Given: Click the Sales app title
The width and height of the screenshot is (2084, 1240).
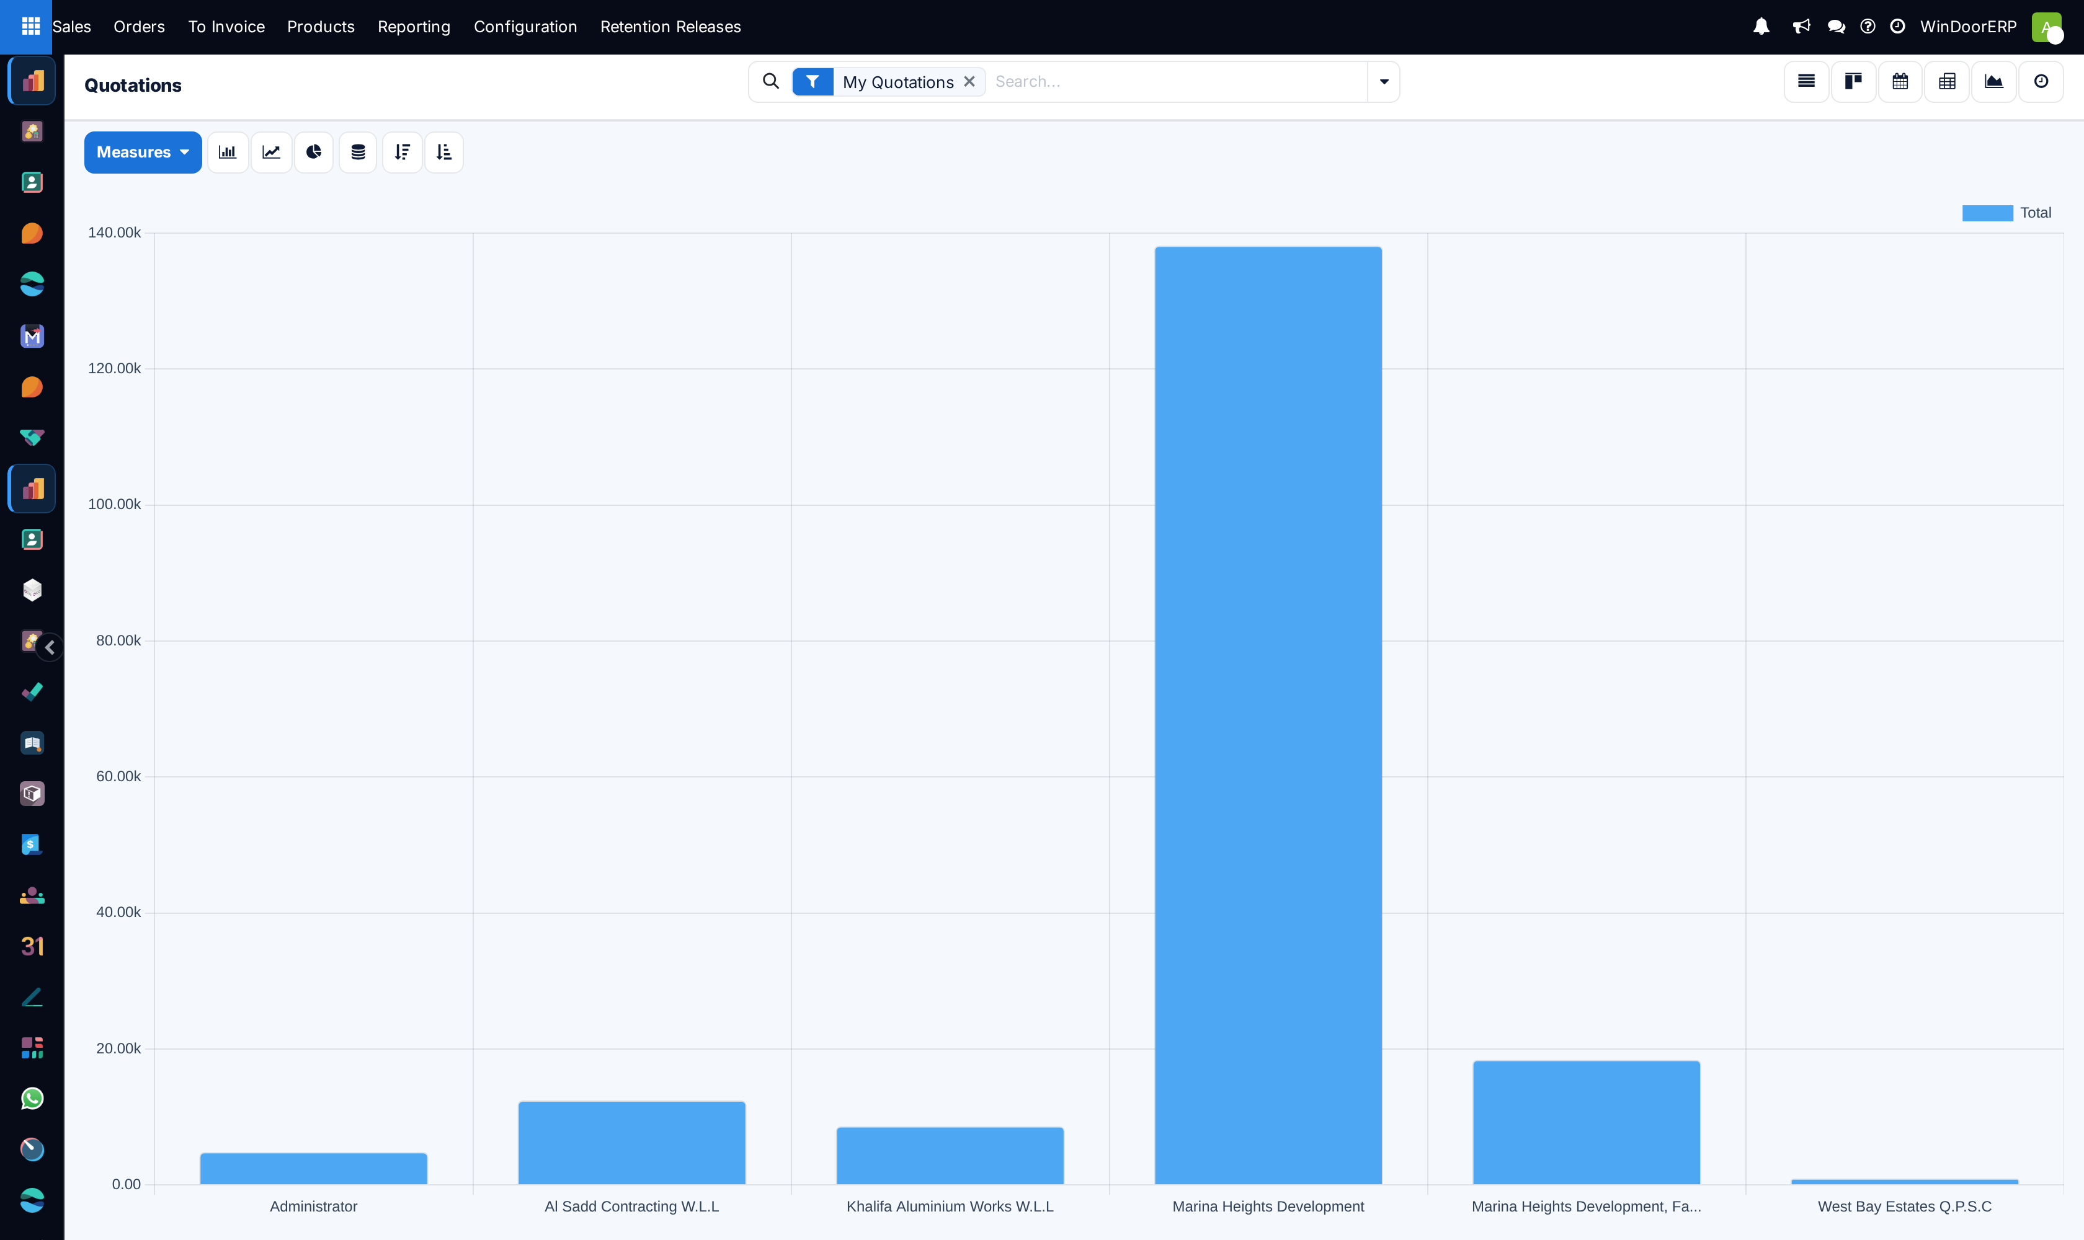Looking at the screenshot, I should (x=72, y=27).
